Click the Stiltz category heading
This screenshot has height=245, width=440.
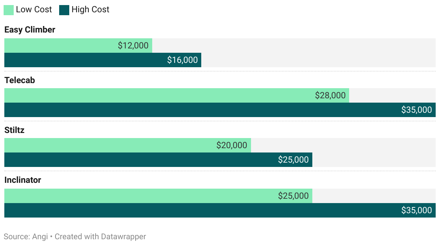tap(14, 130)
